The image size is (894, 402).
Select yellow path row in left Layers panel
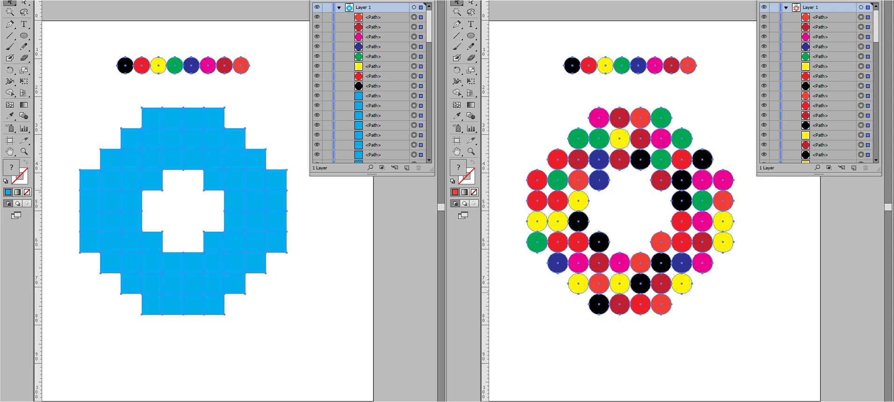pos(369,66)
